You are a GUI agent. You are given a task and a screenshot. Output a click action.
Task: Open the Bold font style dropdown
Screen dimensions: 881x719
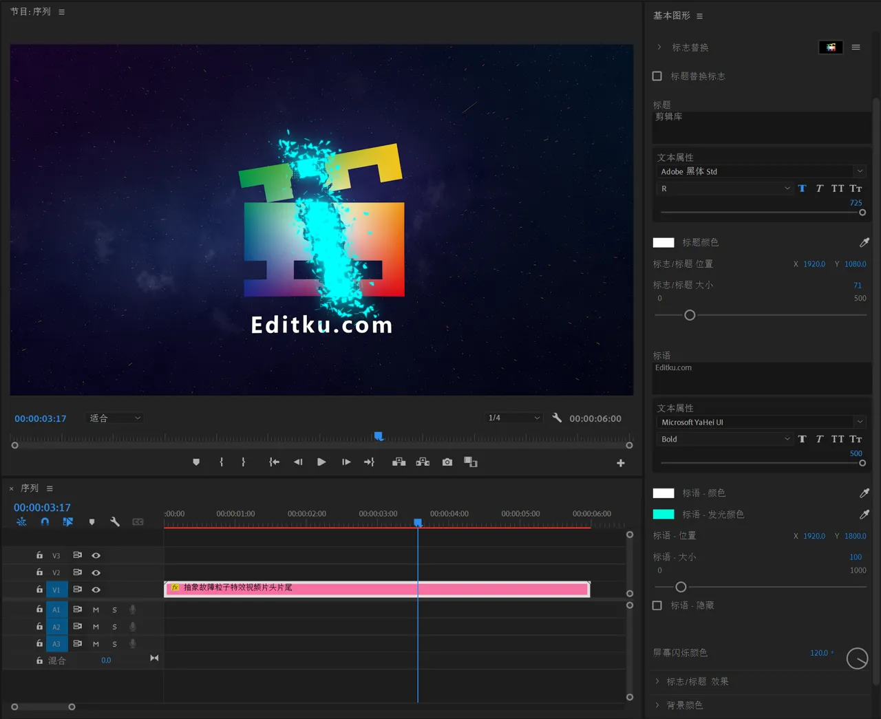pos(725,439)
